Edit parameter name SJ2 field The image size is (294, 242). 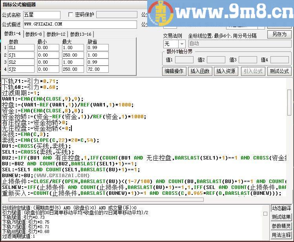(21, 69)
